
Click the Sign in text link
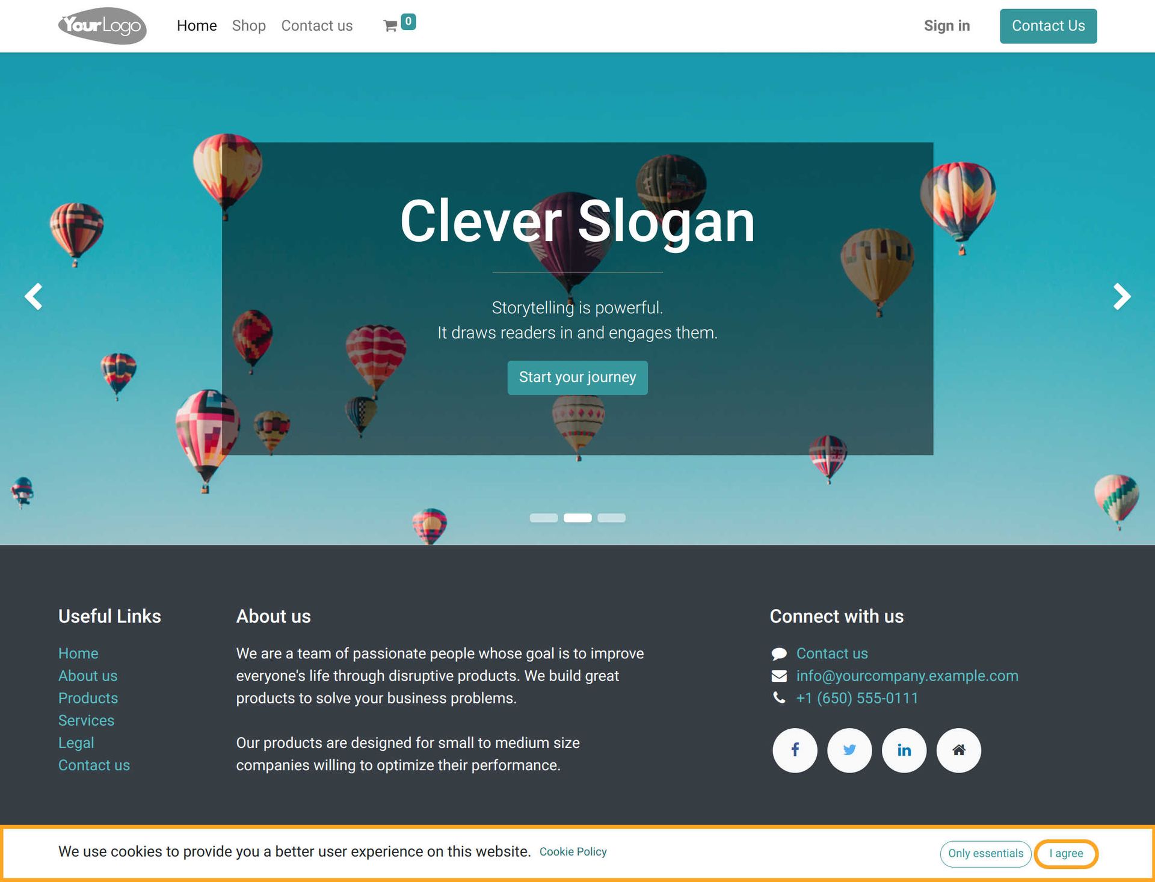(947, 25)
